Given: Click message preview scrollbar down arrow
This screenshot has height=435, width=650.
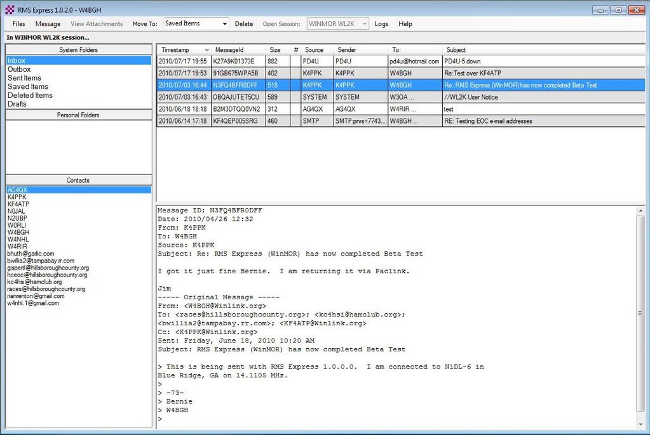Looking at the screenshot, I should tap(641, 424).
